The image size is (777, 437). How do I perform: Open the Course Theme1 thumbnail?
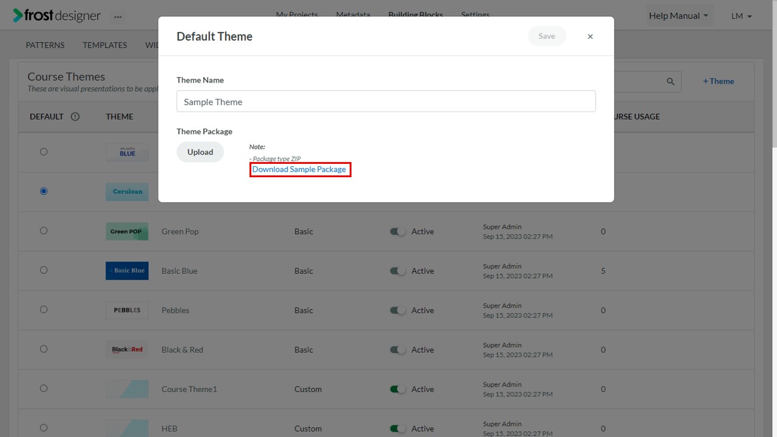point(127,389)
